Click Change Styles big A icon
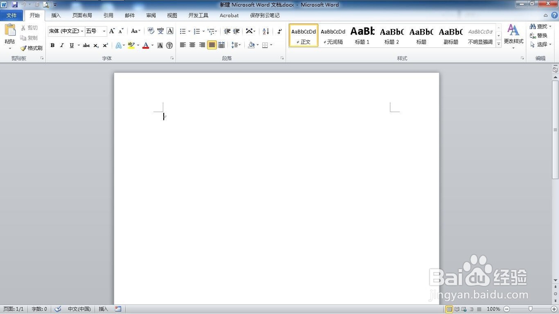The width and height of the screenshot is (559, 314). point(513,30)
